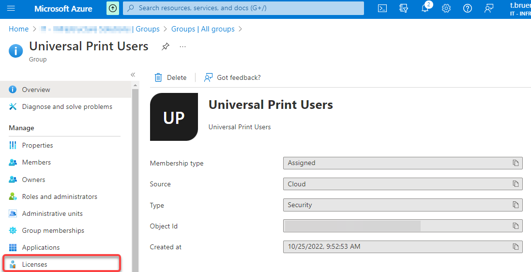Viewport: 531px width, 272px height.
Task: Click the Delete trash icon button
Action: pyautogui.click(x=171, y=77)
